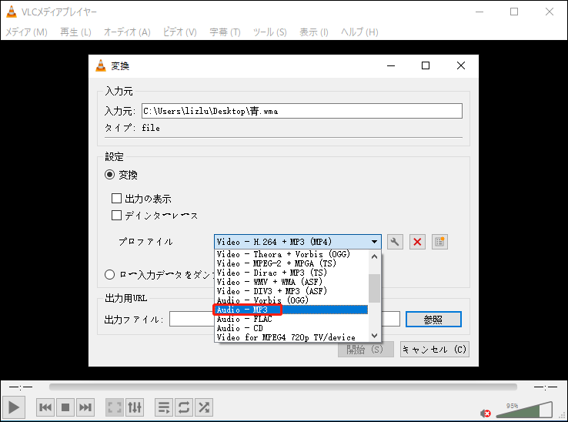The width and height of the screenshot is (568, 422).
Task: Click the Play button in VLC
Action: click(13, 407)
